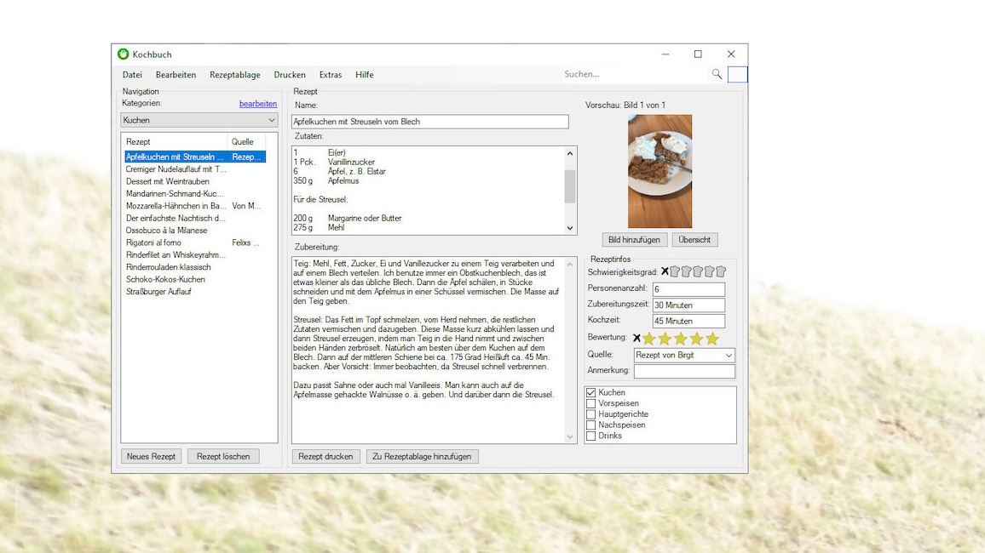Click the Bild hinzufügen button
Screen dimensions: 985x553
[634, 240]
